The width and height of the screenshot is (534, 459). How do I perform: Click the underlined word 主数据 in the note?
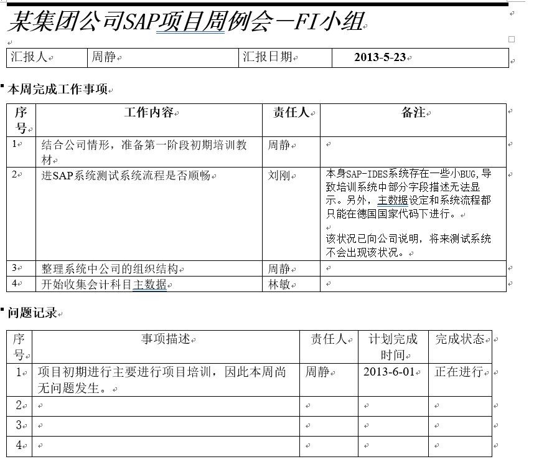point(393,200)
